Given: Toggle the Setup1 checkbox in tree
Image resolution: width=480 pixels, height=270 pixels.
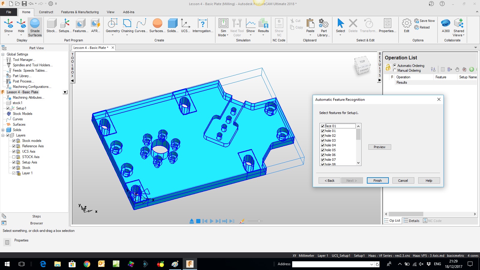Looking at the screenshot, I should [x=8, y=108].
